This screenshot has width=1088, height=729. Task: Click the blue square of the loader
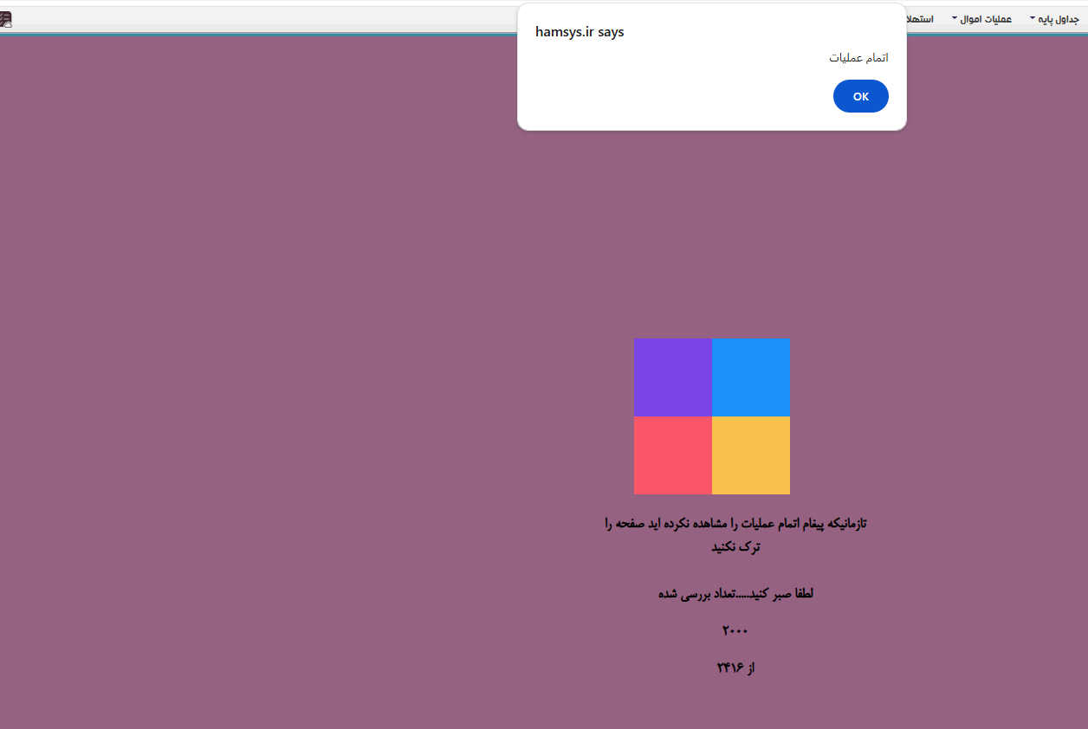[750, 377]
